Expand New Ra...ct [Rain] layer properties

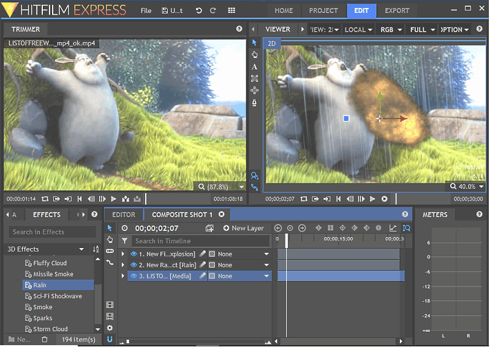point(123,265)
